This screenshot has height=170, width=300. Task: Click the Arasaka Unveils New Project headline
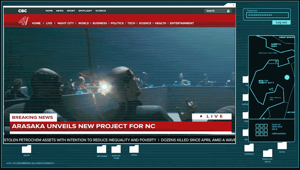click(83, 126)
